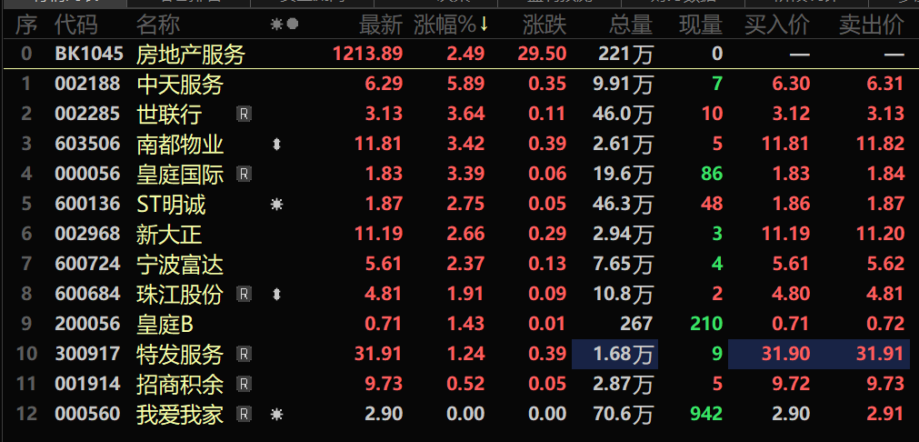This screenshot has width=919, height=442.
Task: Click stock code 200056
Action: tap(87, 324)
